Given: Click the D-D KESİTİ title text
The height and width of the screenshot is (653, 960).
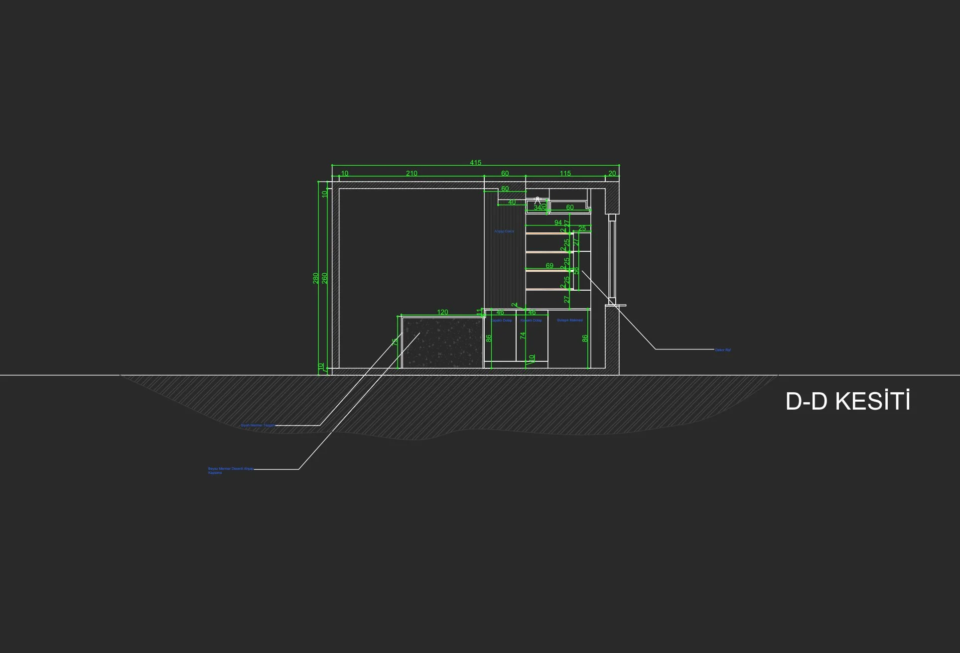Looking at the screenshot, I should [847, 402].
